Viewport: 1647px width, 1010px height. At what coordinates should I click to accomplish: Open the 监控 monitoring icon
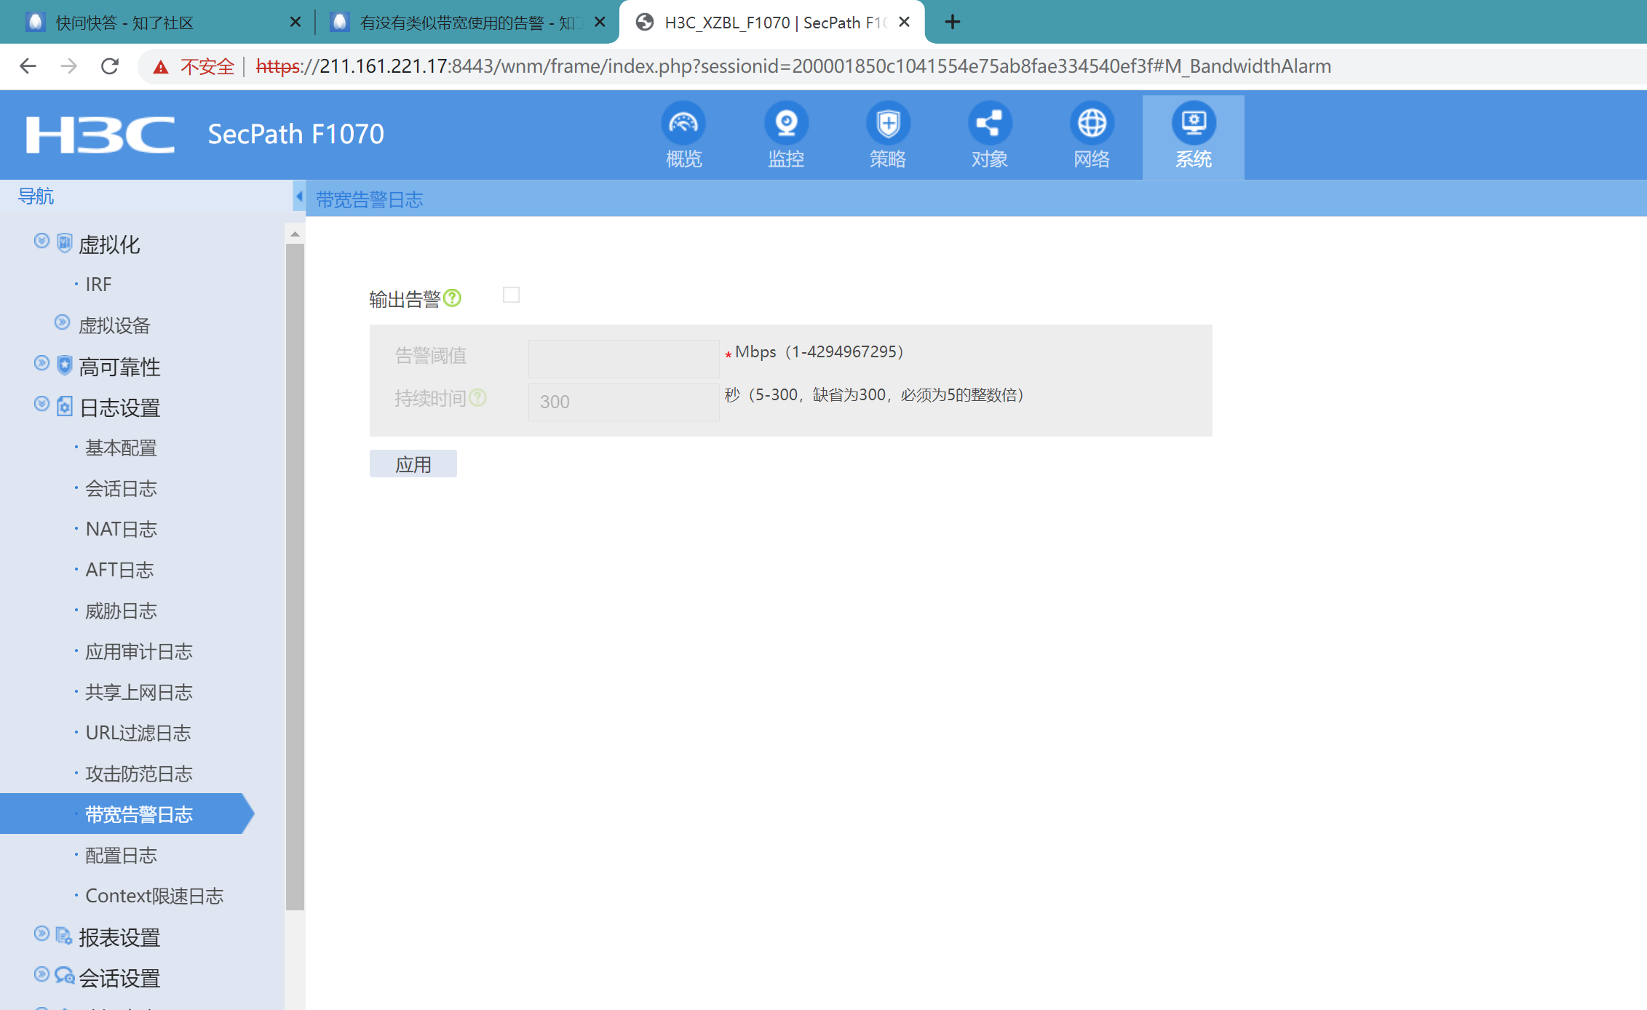785,124
